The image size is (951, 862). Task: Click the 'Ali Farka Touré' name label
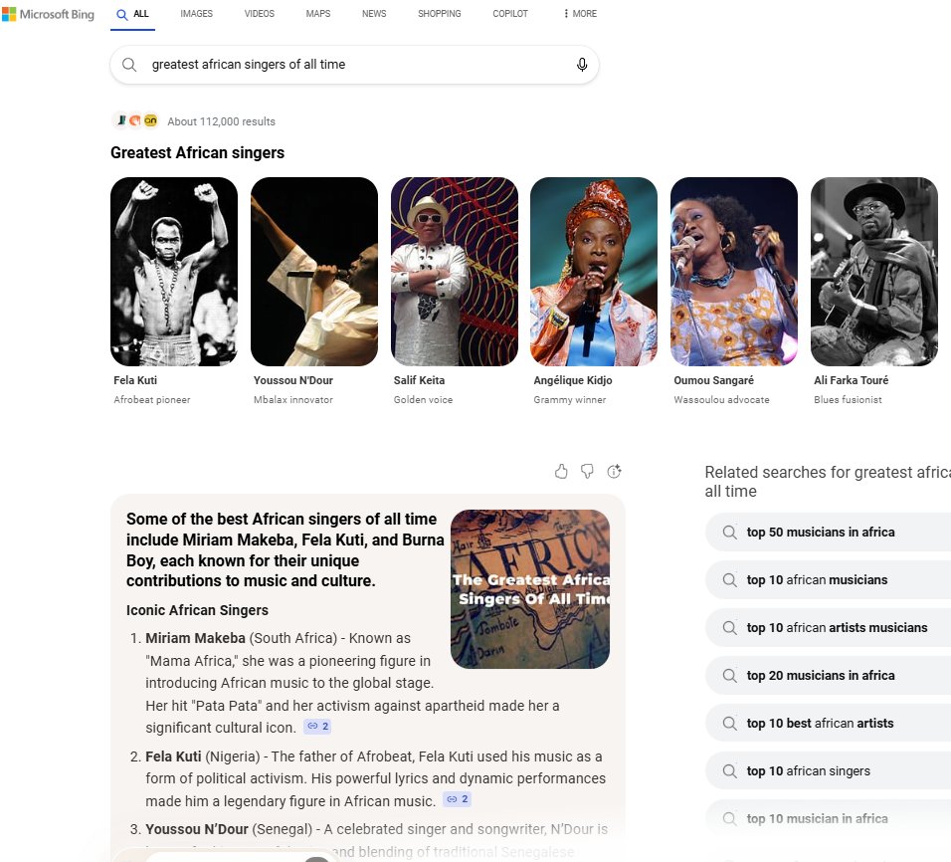tap(851, 380)
